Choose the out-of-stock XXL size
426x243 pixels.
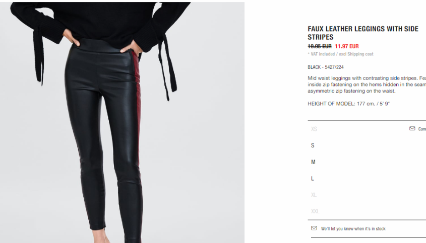315,211
